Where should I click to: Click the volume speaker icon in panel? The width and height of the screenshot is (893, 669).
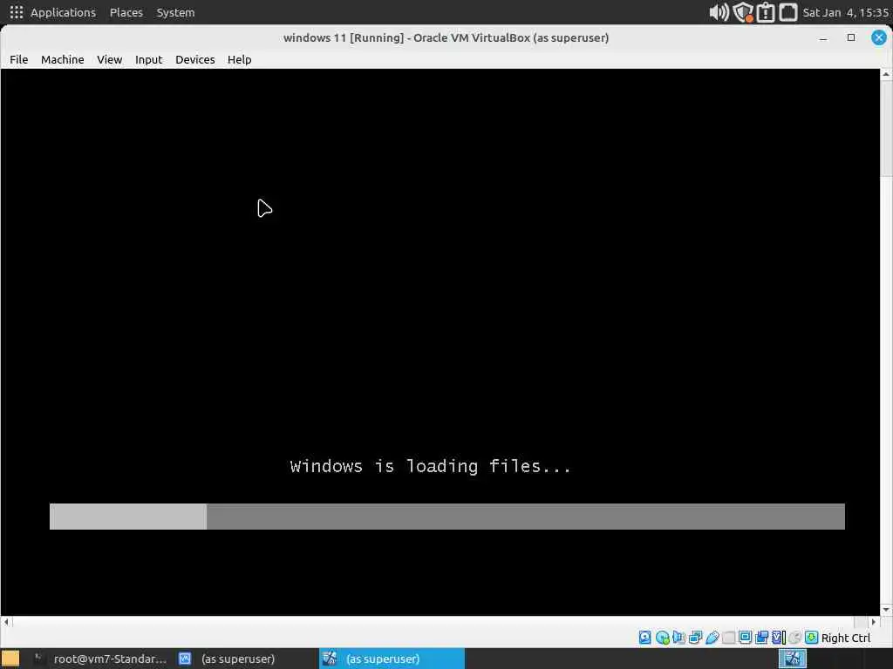point(719,12)
